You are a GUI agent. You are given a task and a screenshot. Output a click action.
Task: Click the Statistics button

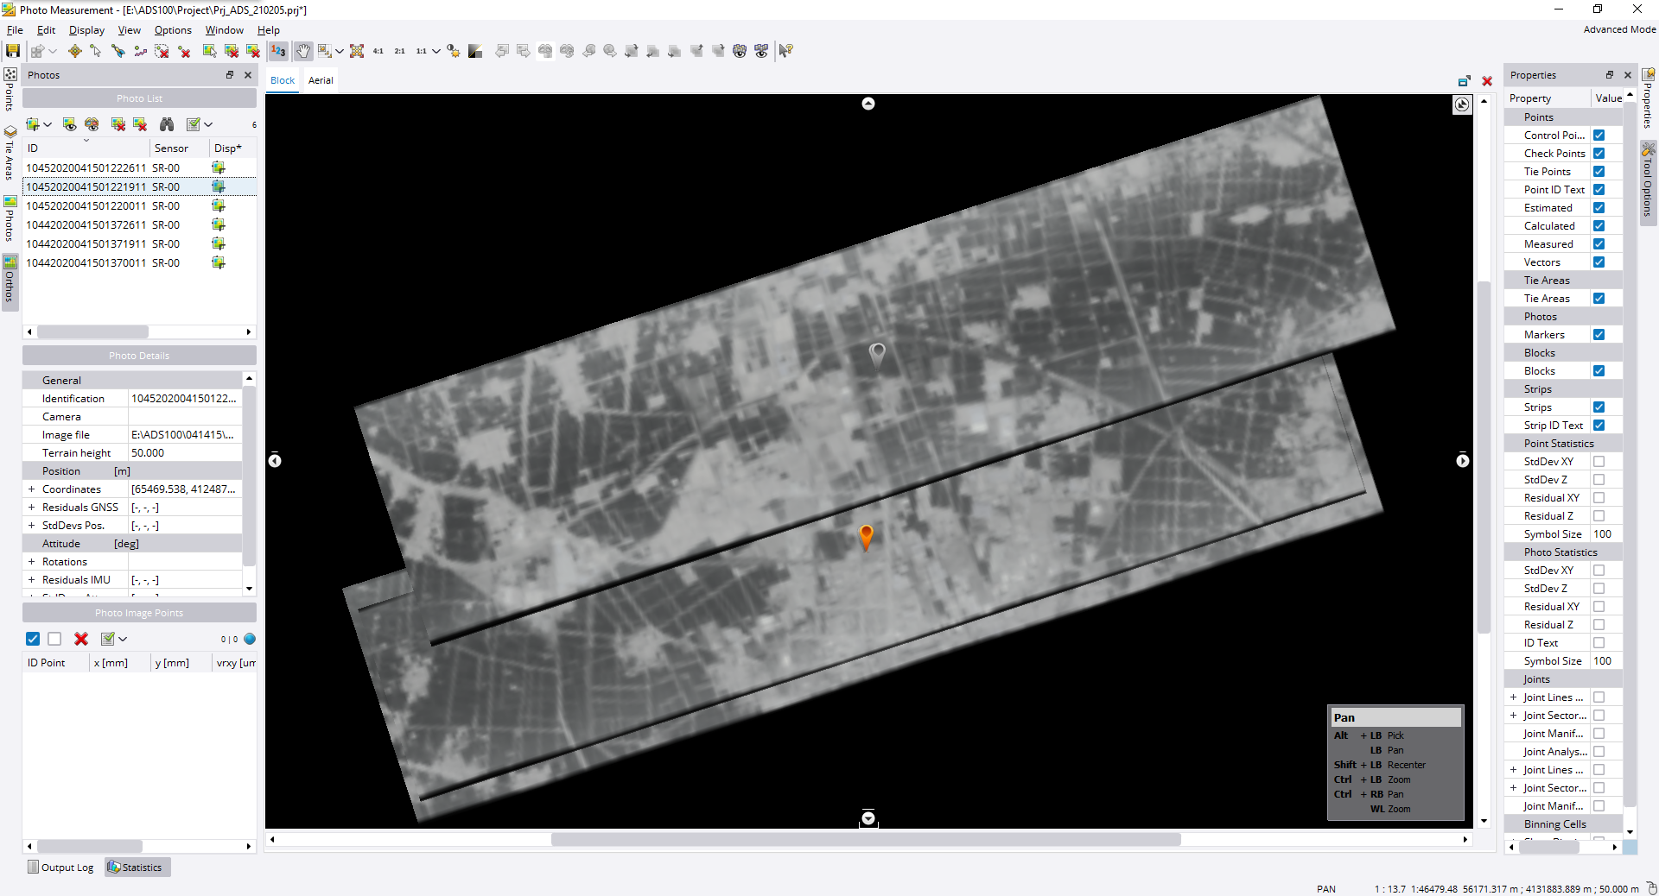point(137,868)
